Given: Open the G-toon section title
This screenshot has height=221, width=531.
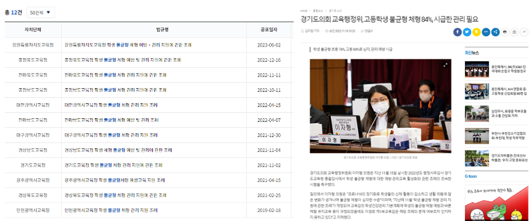Looking at the screenshot, I should [470, 177].
